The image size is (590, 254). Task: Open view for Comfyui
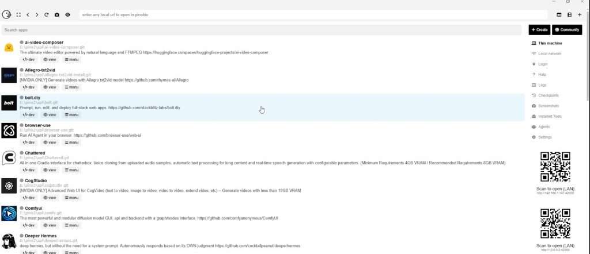point(50,225)
